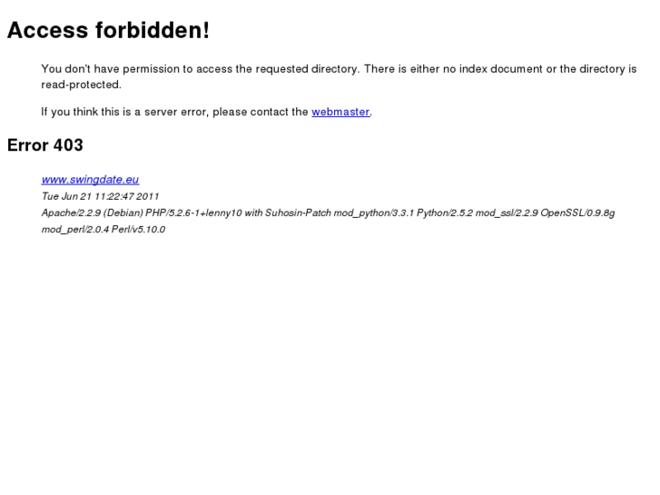
Task: Click the mod_perl/2.0.4 text
Action: point(75,230)
